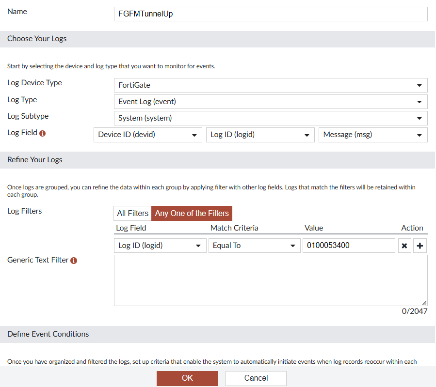The width and height of the screenshot is (436, 387).
Task: Click the Log Field info icon
Action: click(x=42, y=133)
